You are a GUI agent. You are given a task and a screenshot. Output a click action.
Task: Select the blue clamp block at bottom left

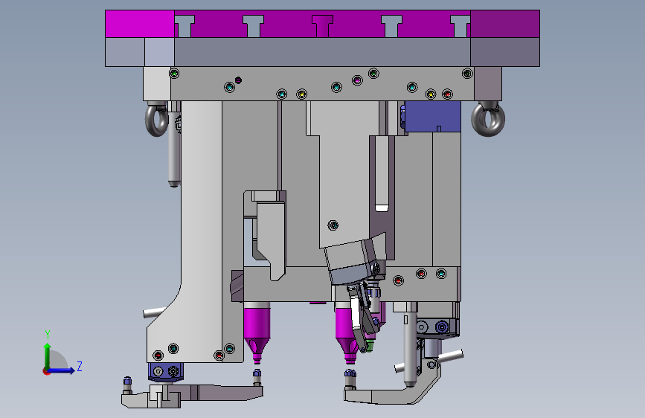166,371
